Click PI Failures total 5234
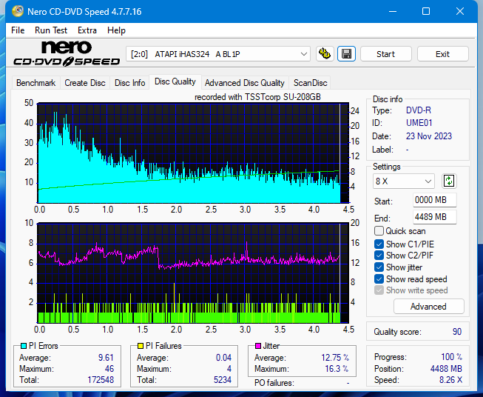This screenshot has width=483, height=397. coord(223,380)
